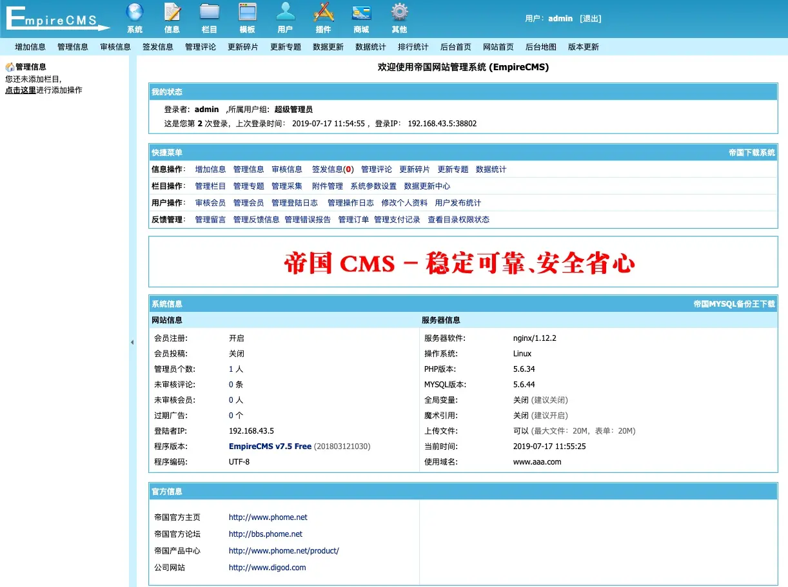The image size is (788, 587).
Task: Click the 帝国CMS red banner image
Action: tap(459, 263)
